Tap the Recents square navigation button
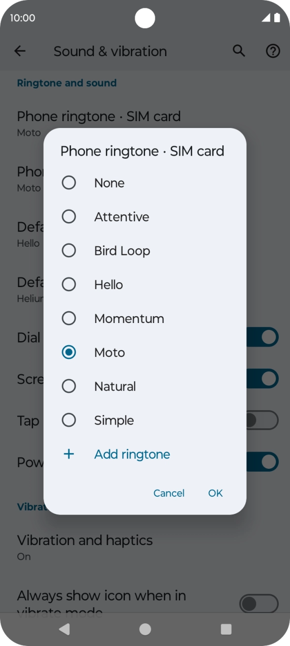The width and height of the screenshot is (290, 646). [x=226, y=629]
